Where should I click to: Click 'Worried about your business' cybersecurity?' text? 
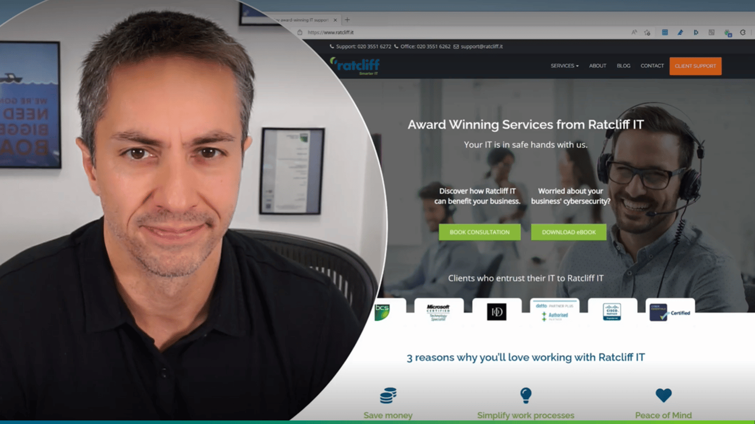570,196
